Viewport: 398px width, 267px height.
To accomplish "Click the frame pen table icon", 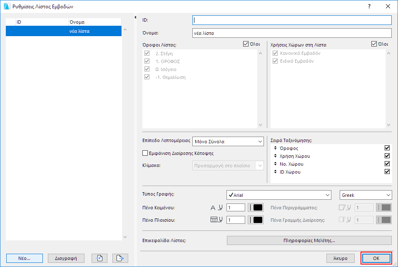I will pyautogui.click(x=214, y=220).
